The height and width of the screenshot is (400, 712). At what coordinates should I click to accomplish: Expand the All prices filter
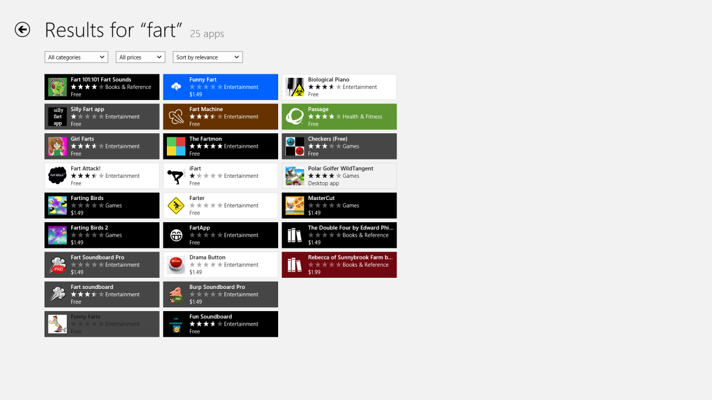(x=140, y=57)
